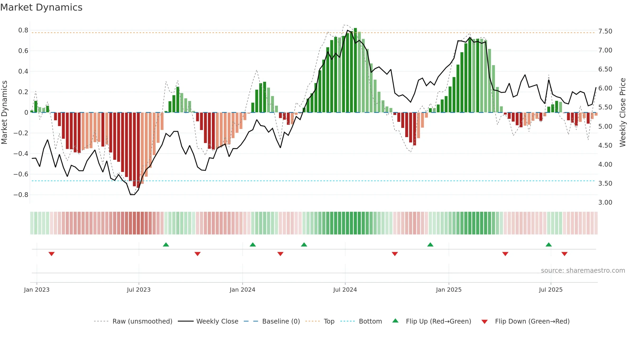Click the cyan dashed Bottom threshold line

point(313,181)
